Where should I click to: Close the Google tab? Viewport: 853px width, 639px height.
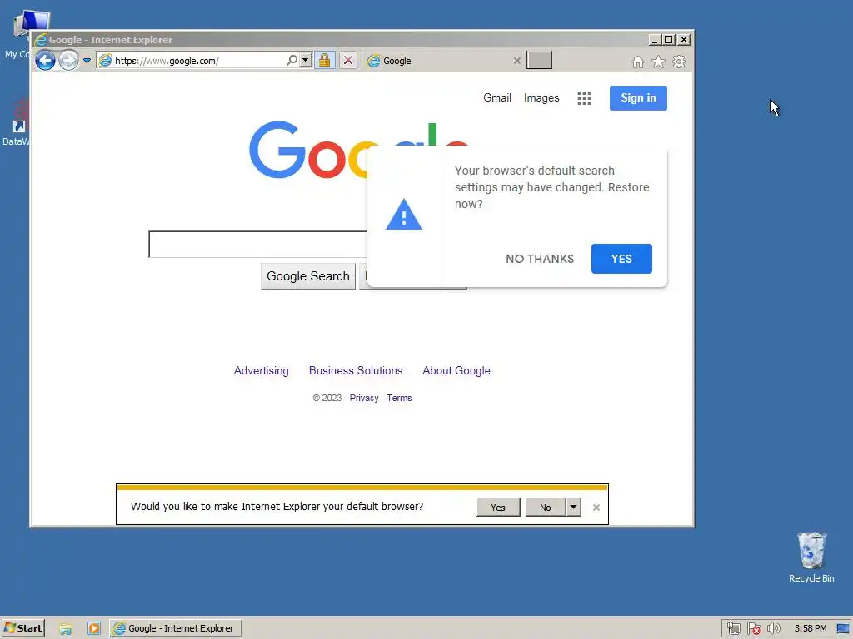coord(516,61)
